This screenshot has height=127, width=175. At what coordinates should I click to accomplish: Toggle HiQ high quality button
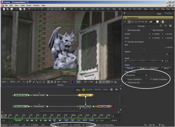tap(66, 121)
